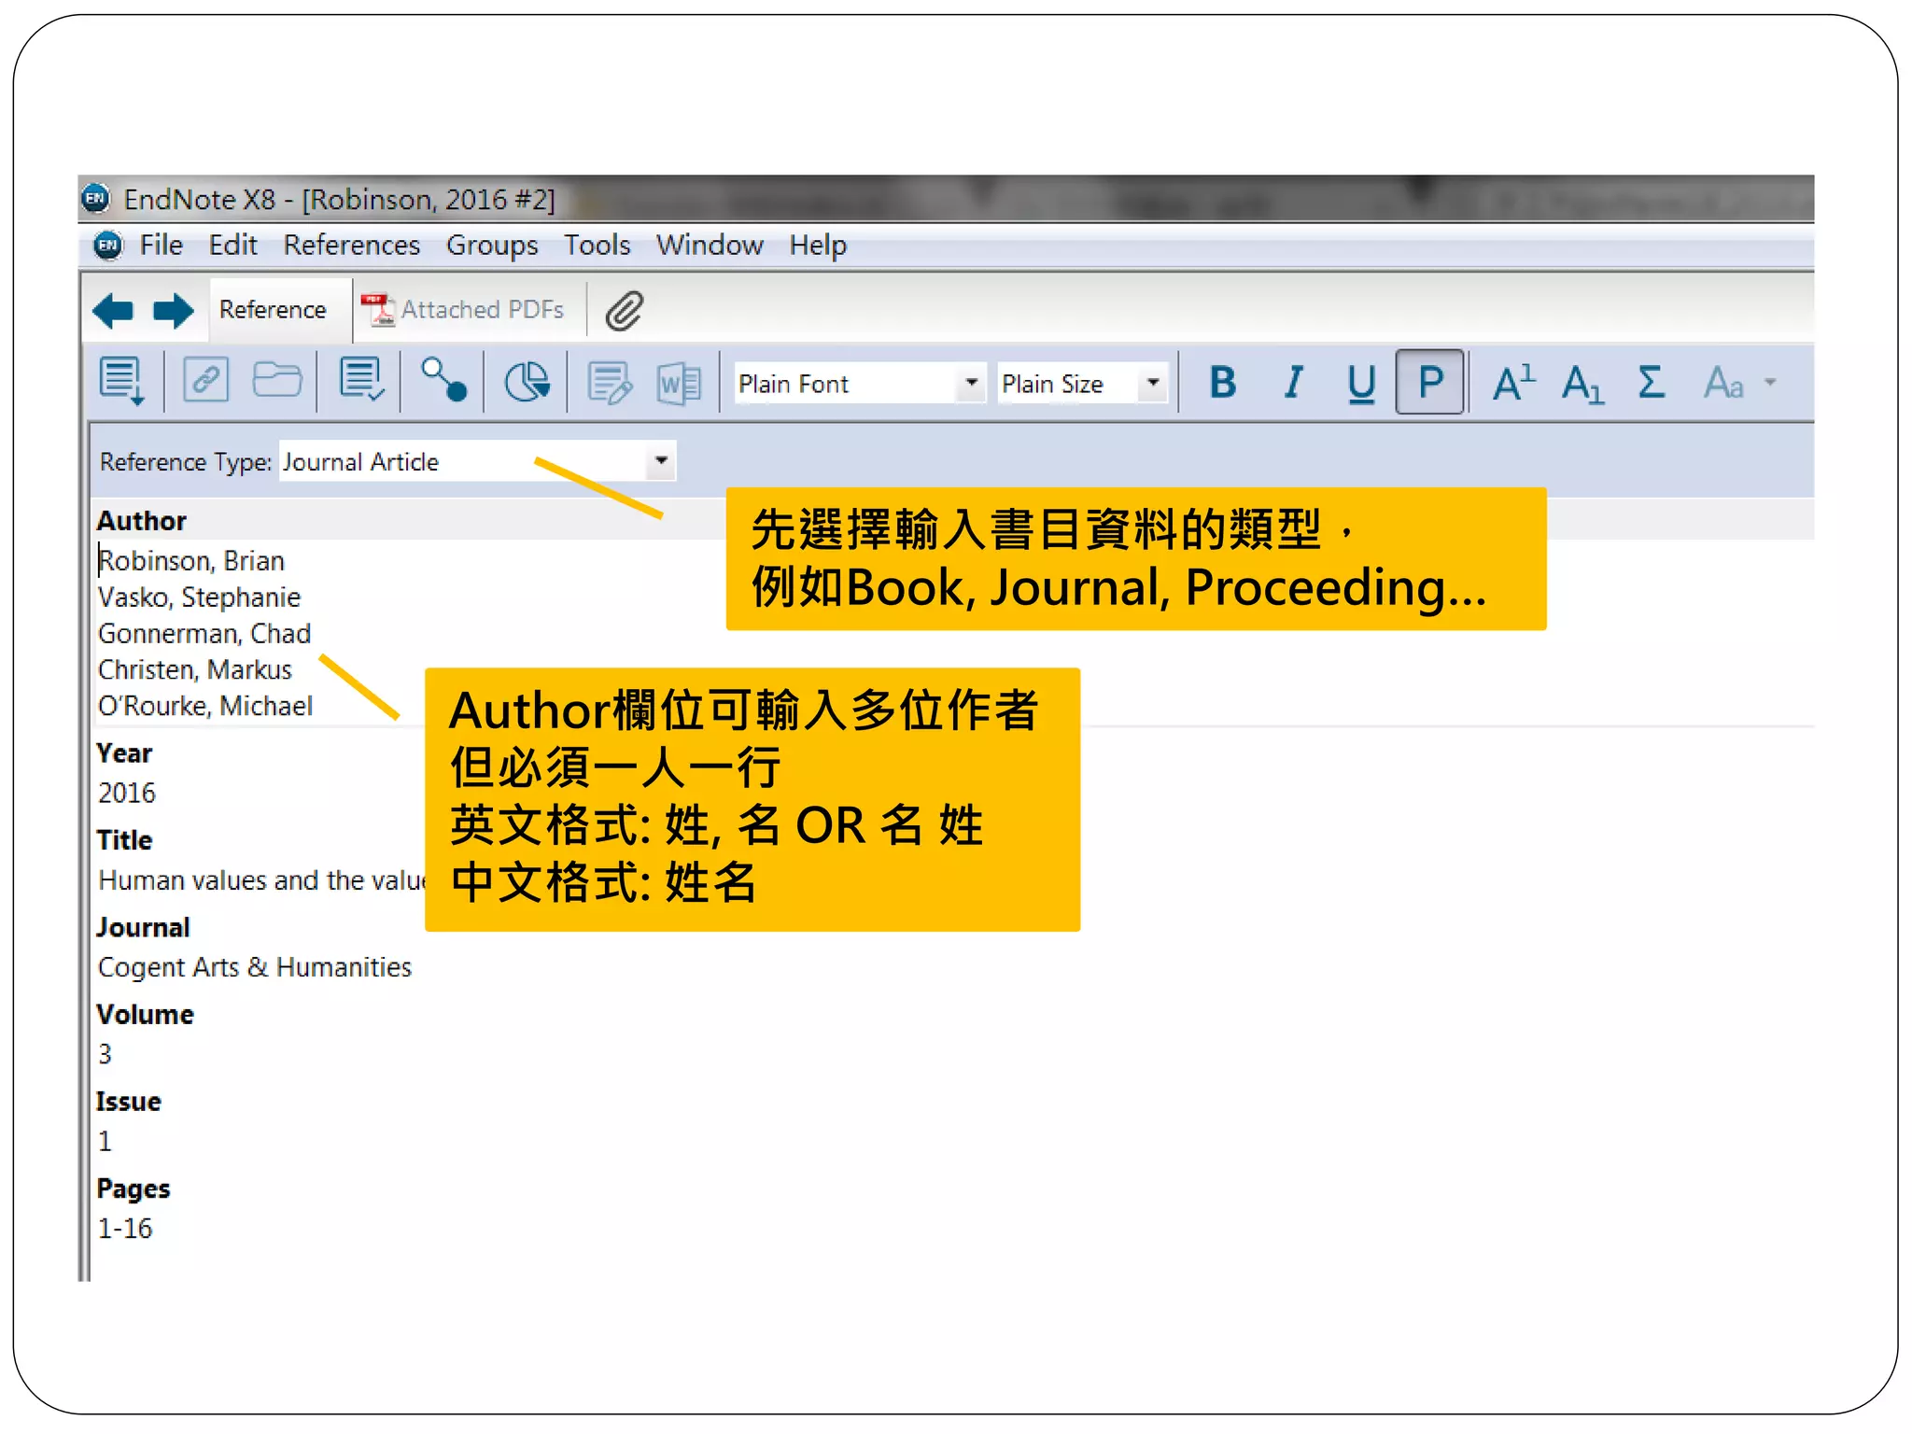Open the File menu
1912x1434 pixels.
[161, 246]
